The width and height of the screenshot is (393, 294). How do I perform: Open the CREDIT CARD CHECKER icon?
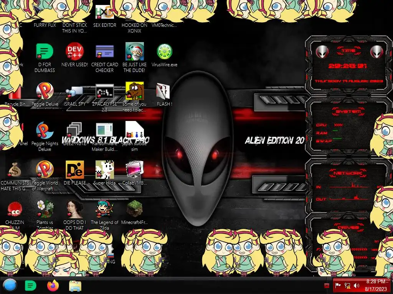point(104,52)
